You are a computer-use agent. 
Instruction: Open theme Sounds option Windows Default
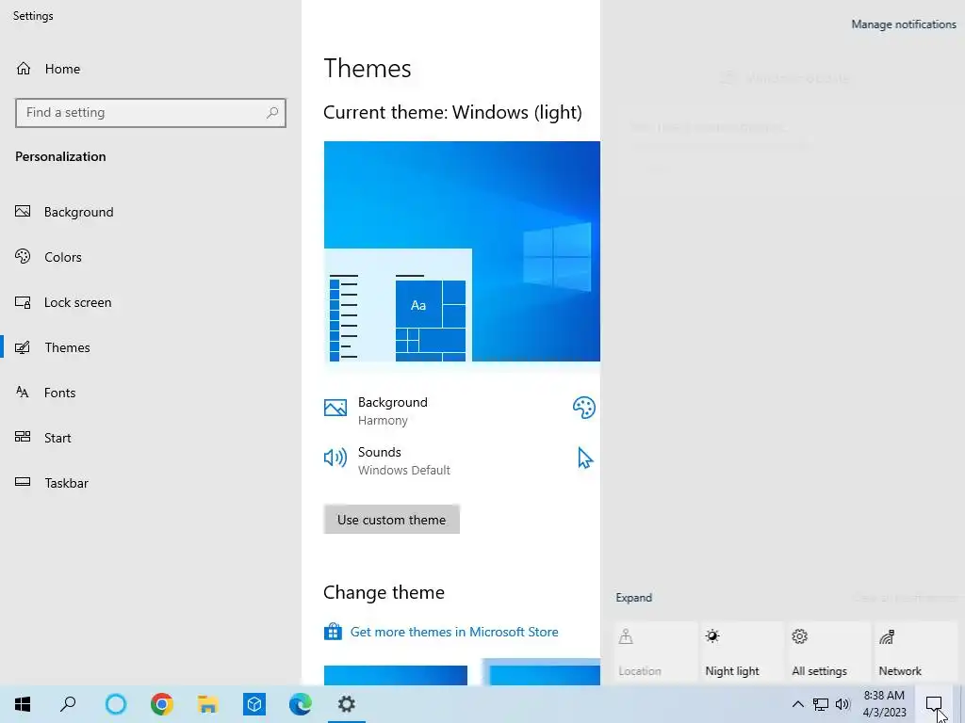[387, 460]
